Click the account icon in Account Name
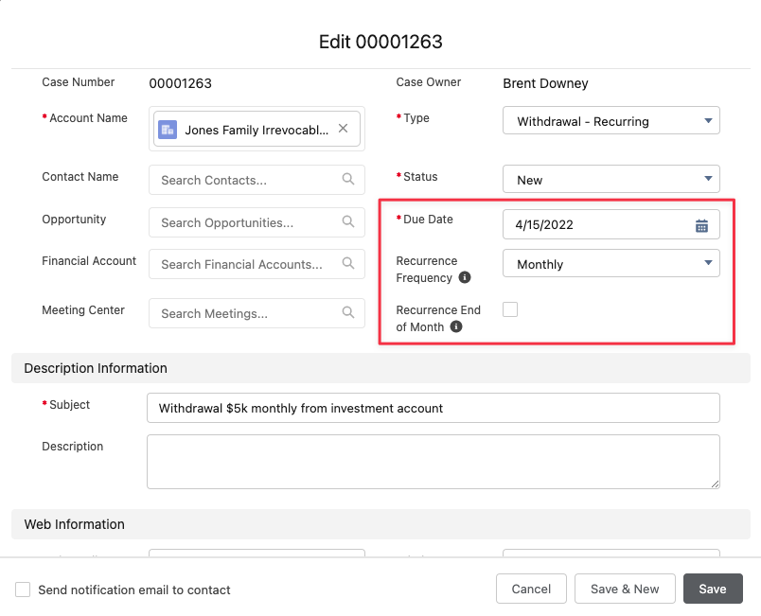761x616 pixels. pyautogui.click(x=168, y=130)
